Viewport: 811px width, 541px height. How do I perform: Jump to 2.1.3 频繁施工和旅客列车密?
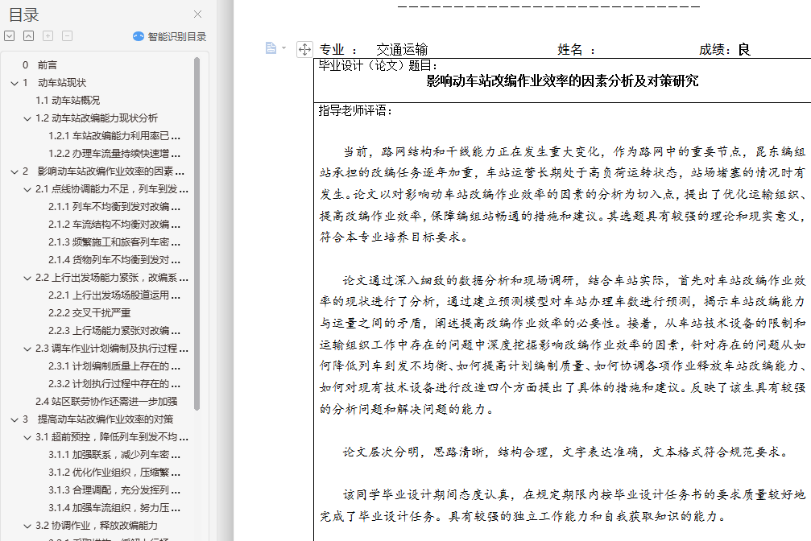114,242
